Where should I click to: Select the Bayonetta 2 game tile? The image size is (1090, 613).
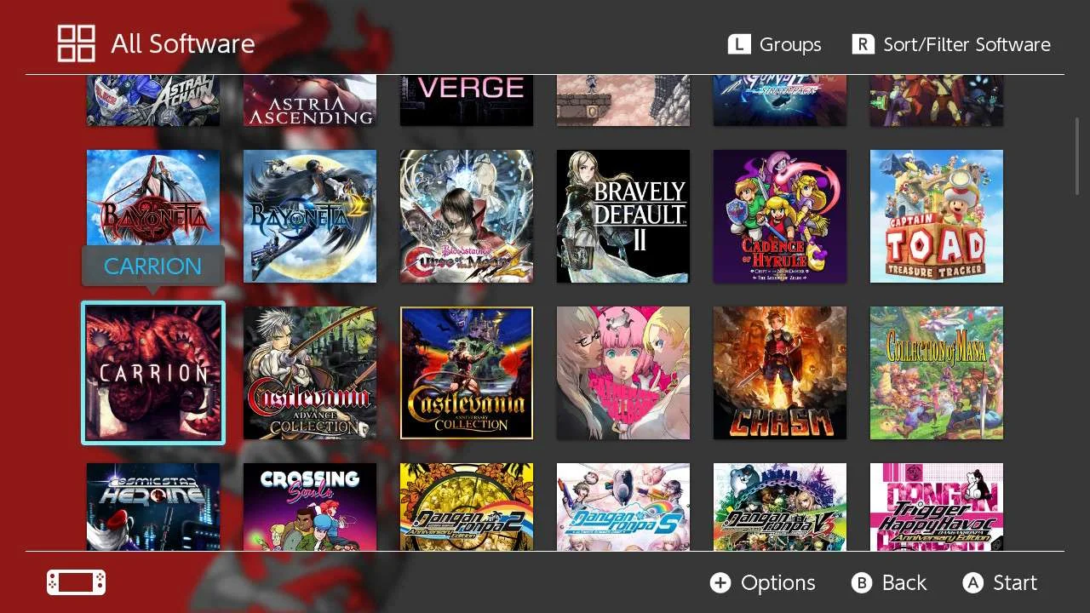click(x=310, y=216)
